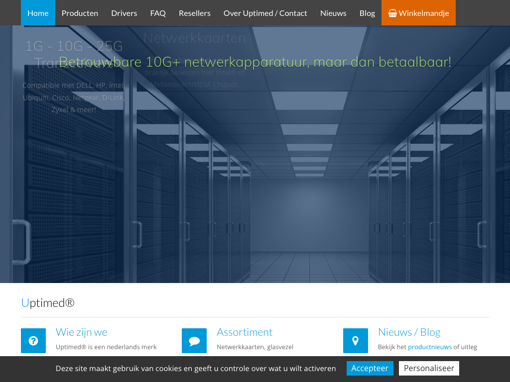
Task: Click the faded Netwerkkaarten slide title
Action: click(x=195, y=38)
